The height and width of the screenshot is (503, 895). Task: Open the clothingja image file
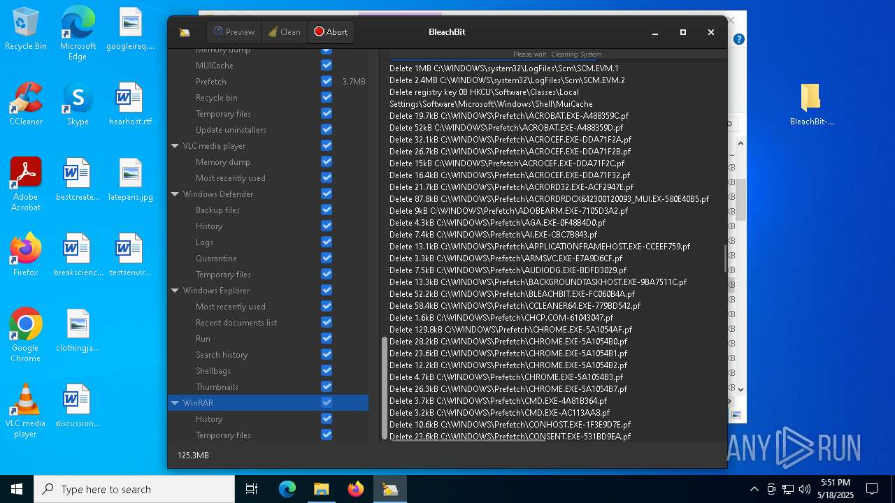click(78, 331)
